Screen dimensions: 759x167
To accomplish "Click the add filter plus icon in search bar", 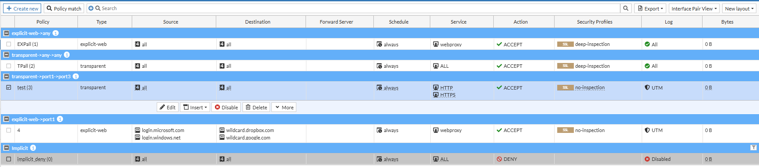I will (x=91, y=8).
